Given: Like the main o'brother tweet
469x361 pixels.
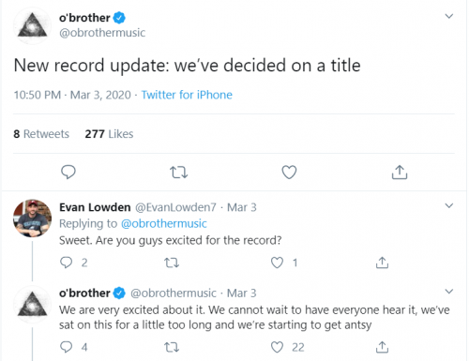Looking at the screenshot, I should click(x=289, y=173).
